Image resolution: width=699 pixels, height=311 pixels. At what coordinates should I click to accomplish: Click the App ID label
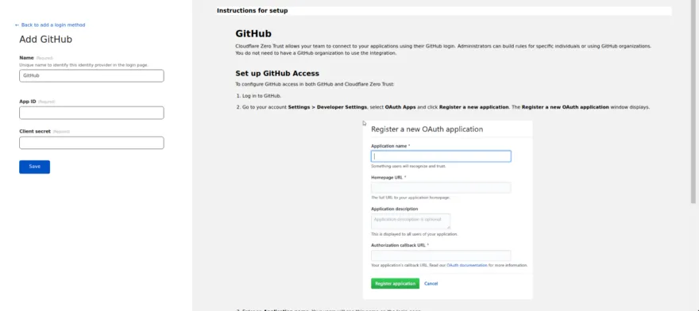pos(28,102)
